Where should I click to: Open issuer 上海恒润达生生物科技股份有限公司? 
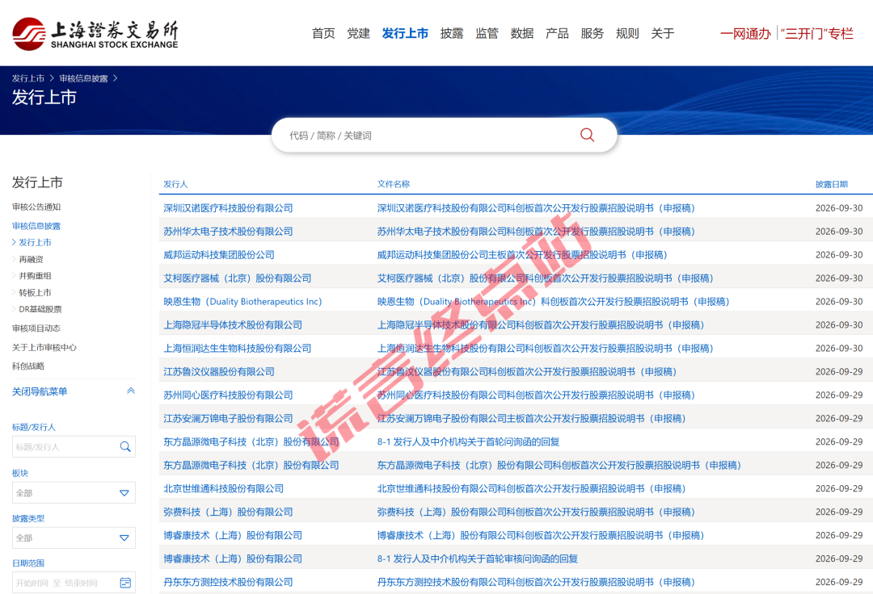click(x=237, y=348)
